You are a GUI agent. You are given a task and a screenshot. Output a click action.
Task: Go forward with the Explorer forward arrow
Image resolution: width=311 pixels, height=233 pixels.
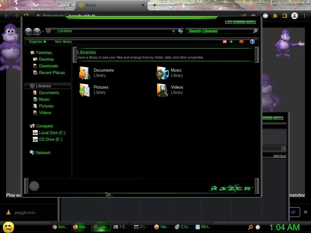[x=37, y=31]
